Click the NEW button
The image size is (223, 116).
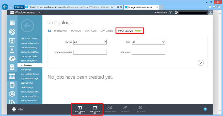(17, 109)
